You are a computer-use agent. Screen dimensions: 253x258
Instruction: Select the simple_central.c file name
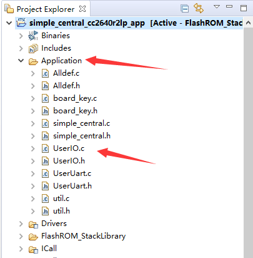click(81, 123)
